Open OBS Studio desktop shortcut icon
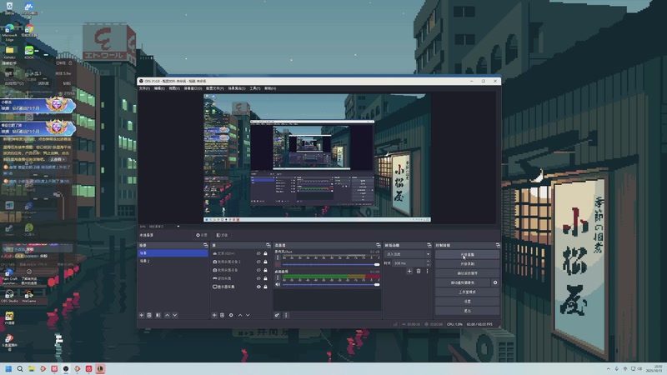667x375 pixels. (9, 296)
